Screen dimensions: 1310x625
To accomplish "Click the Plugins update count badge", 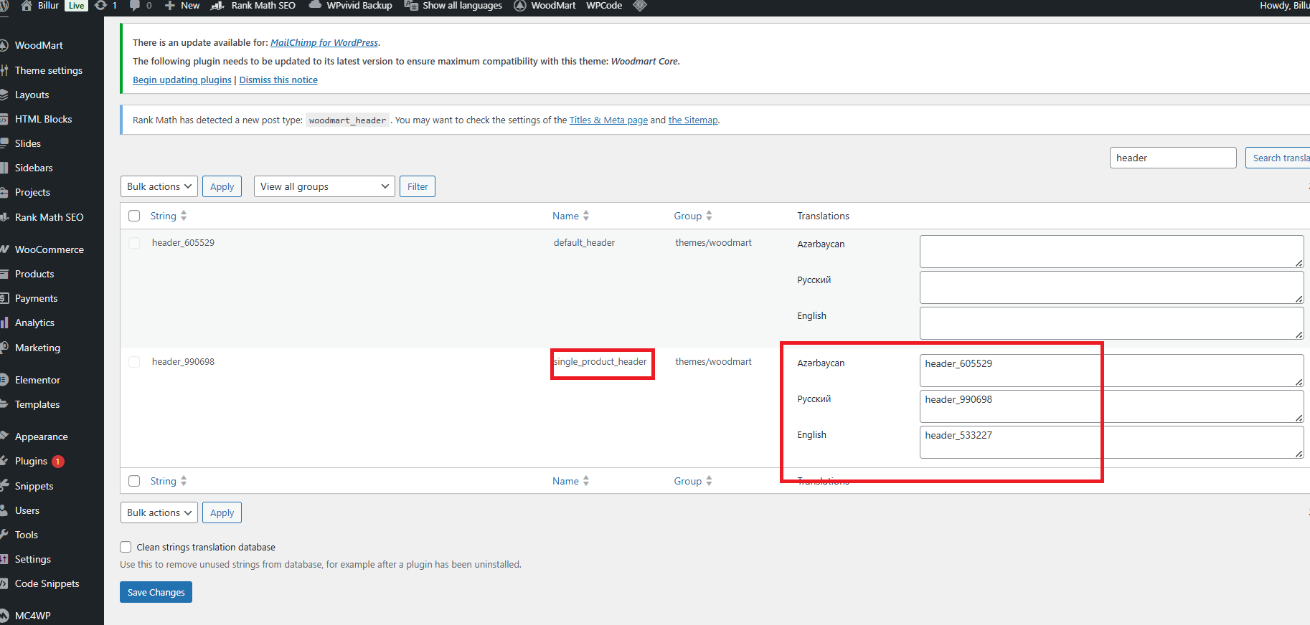I will pyautogui.click(x=58, y=462).
